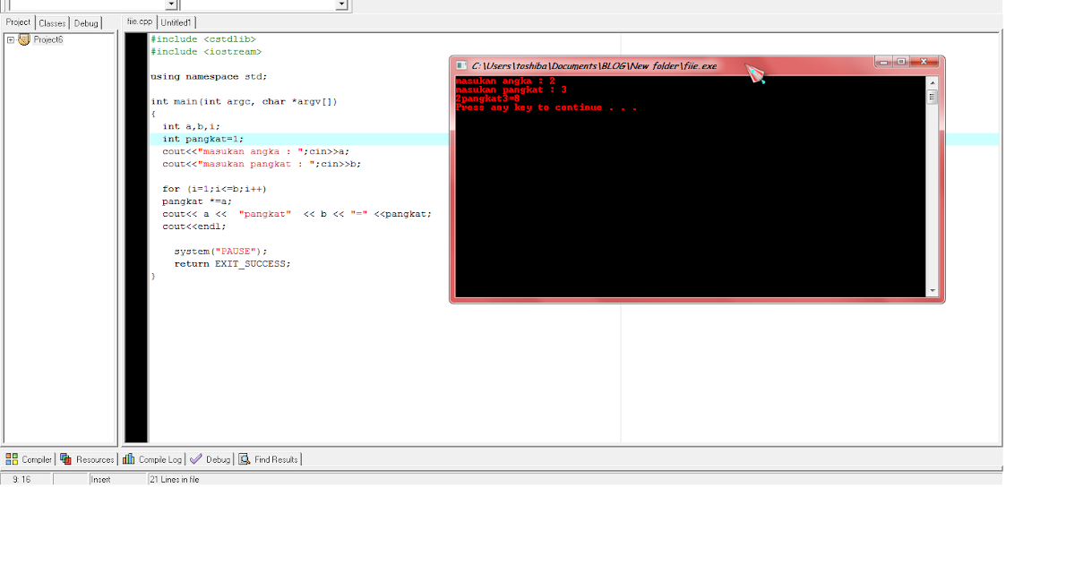The height and width of the screenshot is (564, 1075).
Task: Close the fiie.exe console window
Action: point(924,62)
